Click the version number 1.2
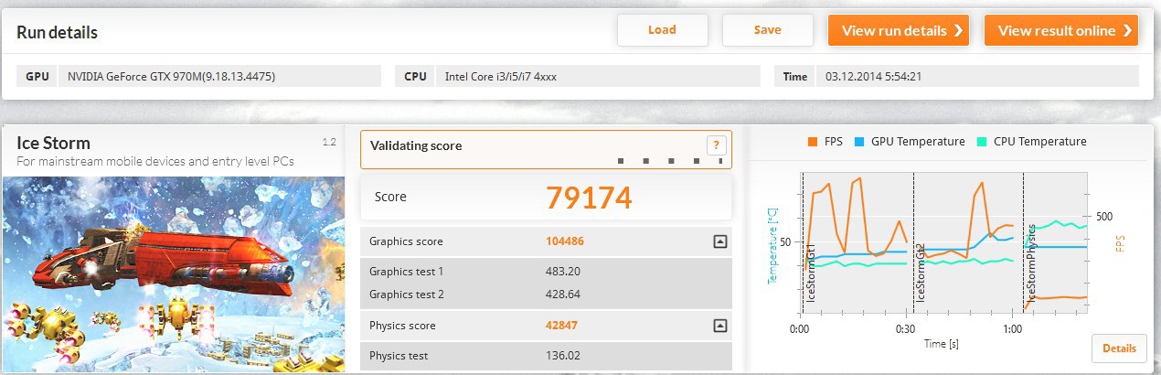Image resolution: width=1161 pixels, height=375 pixels. (330, 142)
